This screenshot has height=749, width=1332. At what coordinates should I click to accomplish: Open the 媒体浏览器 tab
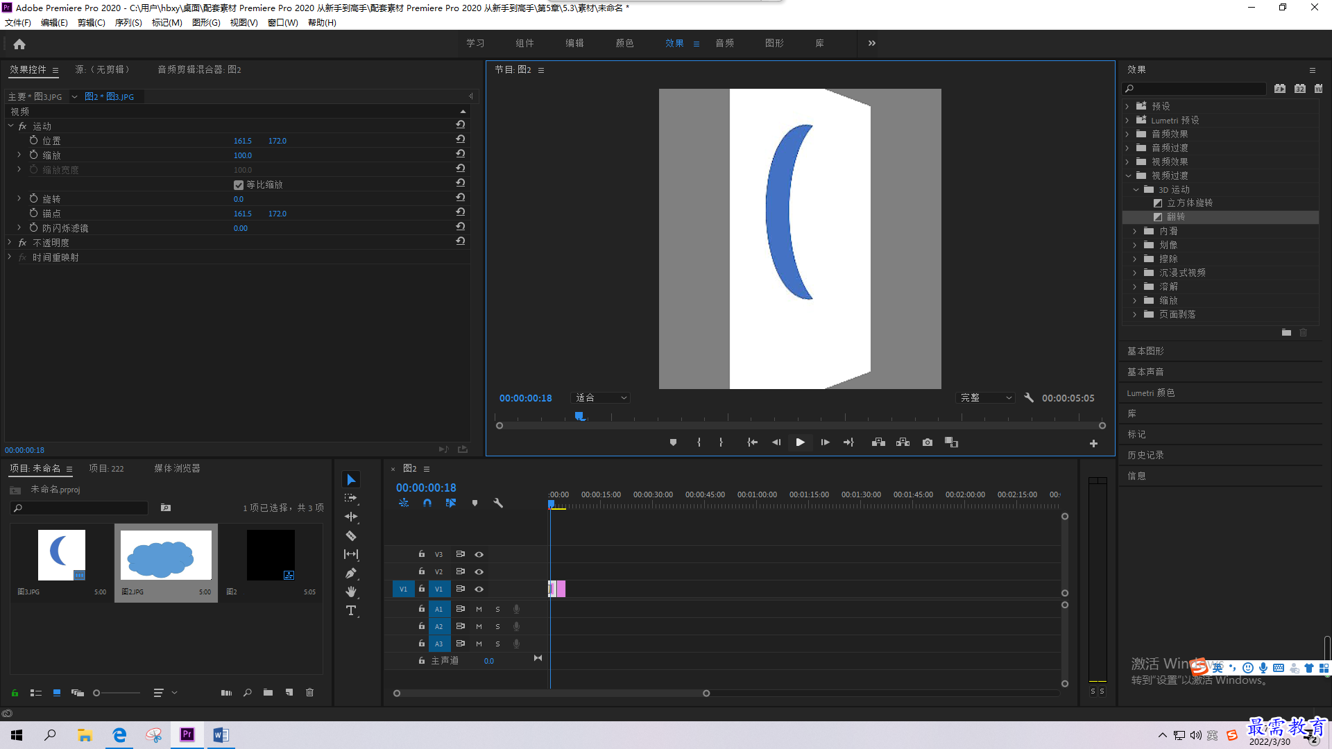pos(177,469)
